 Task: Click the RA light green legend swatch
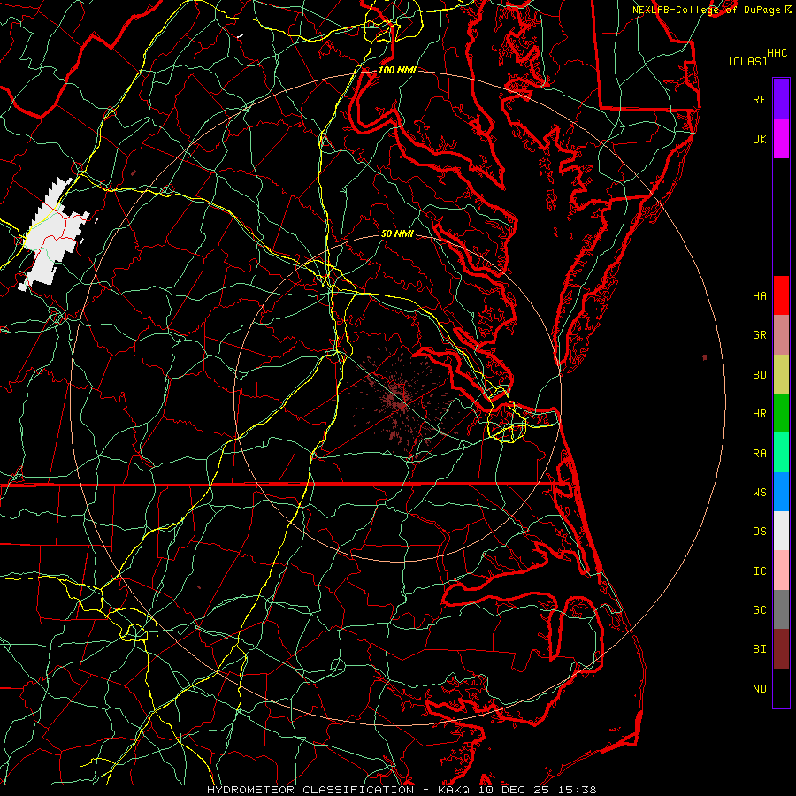coord(781,453)
